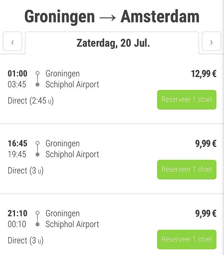Click the 21:10 departure time
The image size is (224, 255).
17,213
